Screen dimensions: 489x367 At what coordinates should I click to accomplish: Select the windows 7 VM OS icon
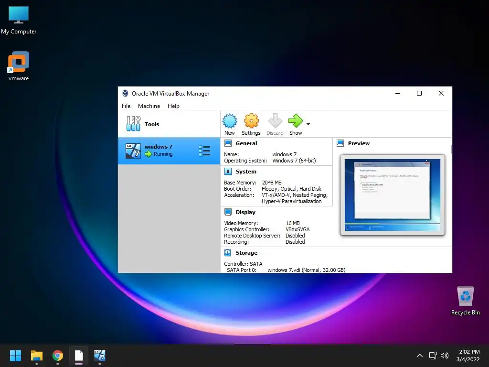click(x=133, y=151)
